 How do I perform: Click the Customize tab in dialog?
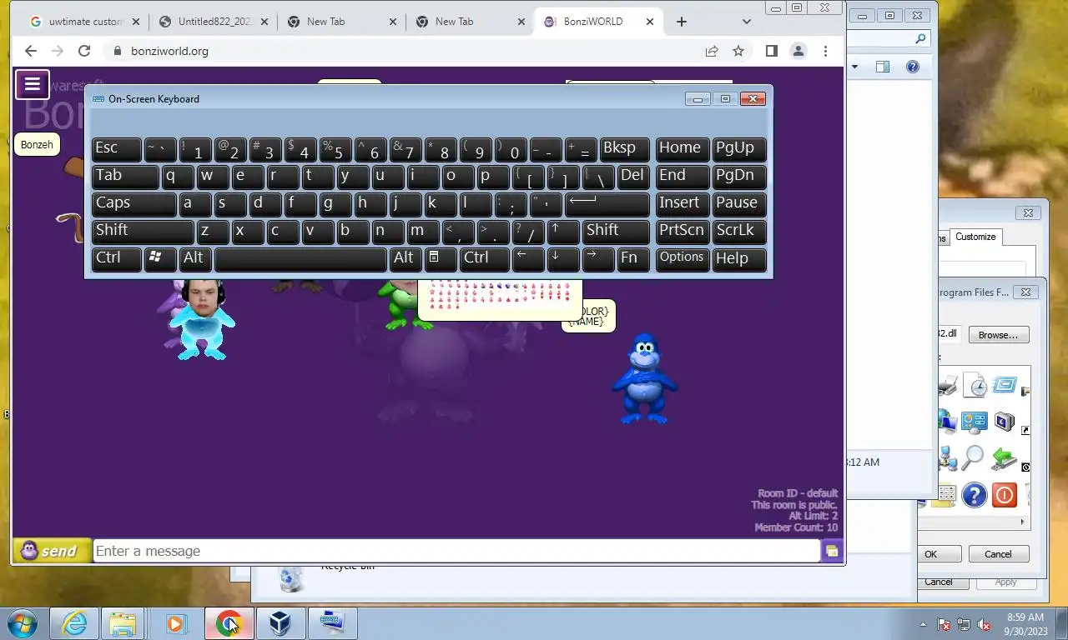tap(975, 237)
